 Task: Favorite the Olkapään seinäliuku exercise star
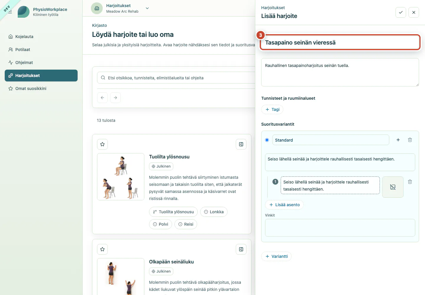pos(102,249)
